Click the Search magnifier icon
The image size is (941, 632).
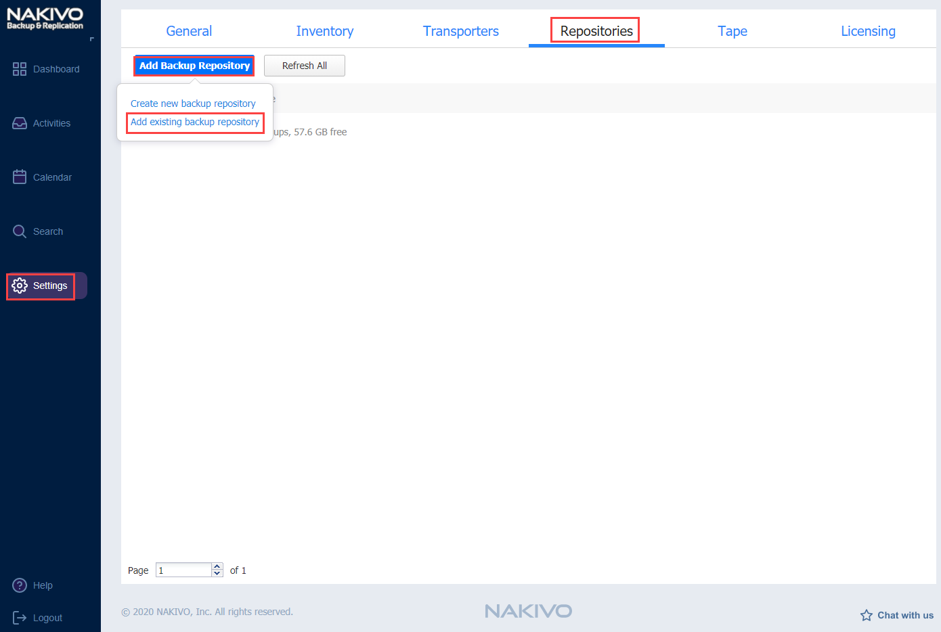pos(20,231)
